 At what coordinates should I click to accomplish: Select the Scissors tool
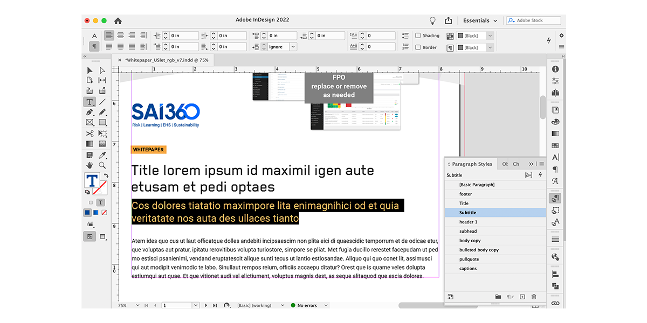point(90,134)
